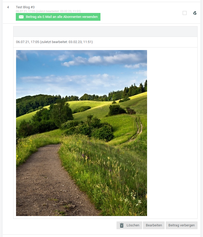Click the blank white area beside the photo
Image resolution: width=203 pixels, height=237 pixels.
tap(172, 133)
